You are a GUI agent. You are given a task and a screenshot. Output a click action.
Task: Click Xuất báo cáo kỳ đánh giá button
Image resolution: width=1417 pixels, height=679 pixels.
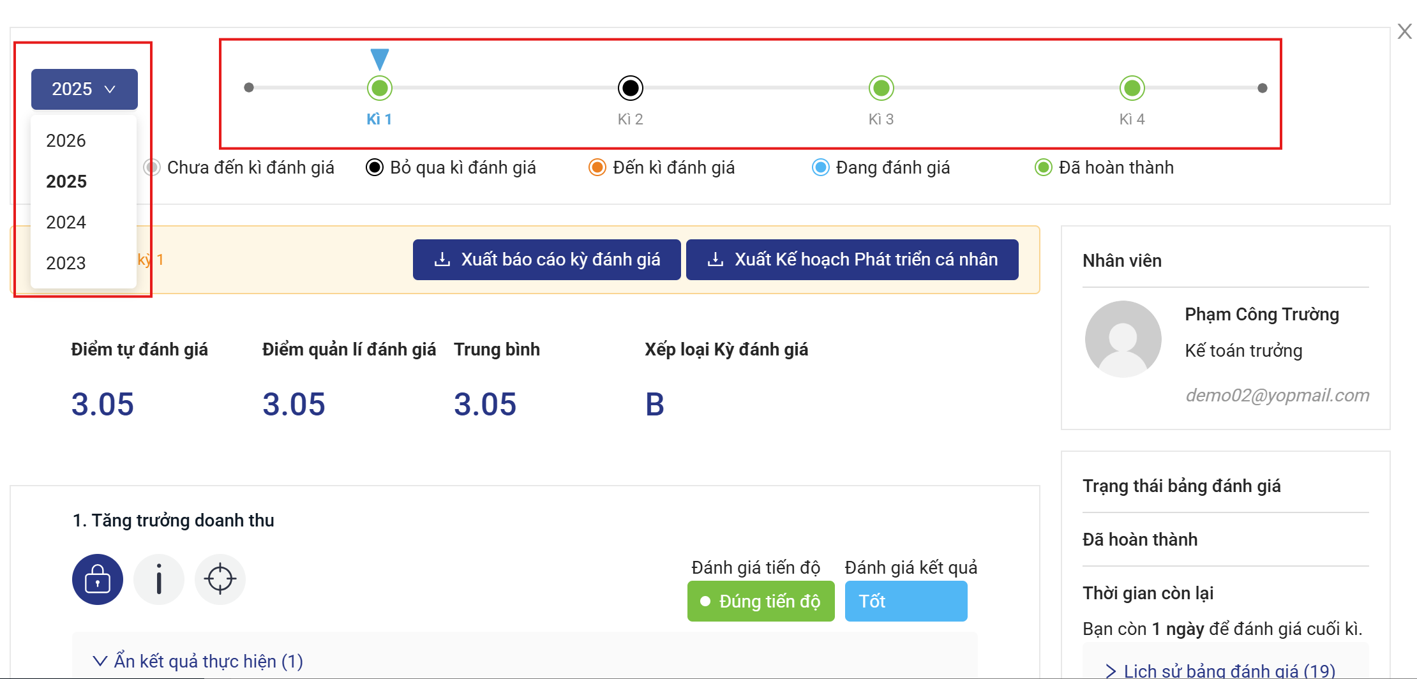click(546, 260)
